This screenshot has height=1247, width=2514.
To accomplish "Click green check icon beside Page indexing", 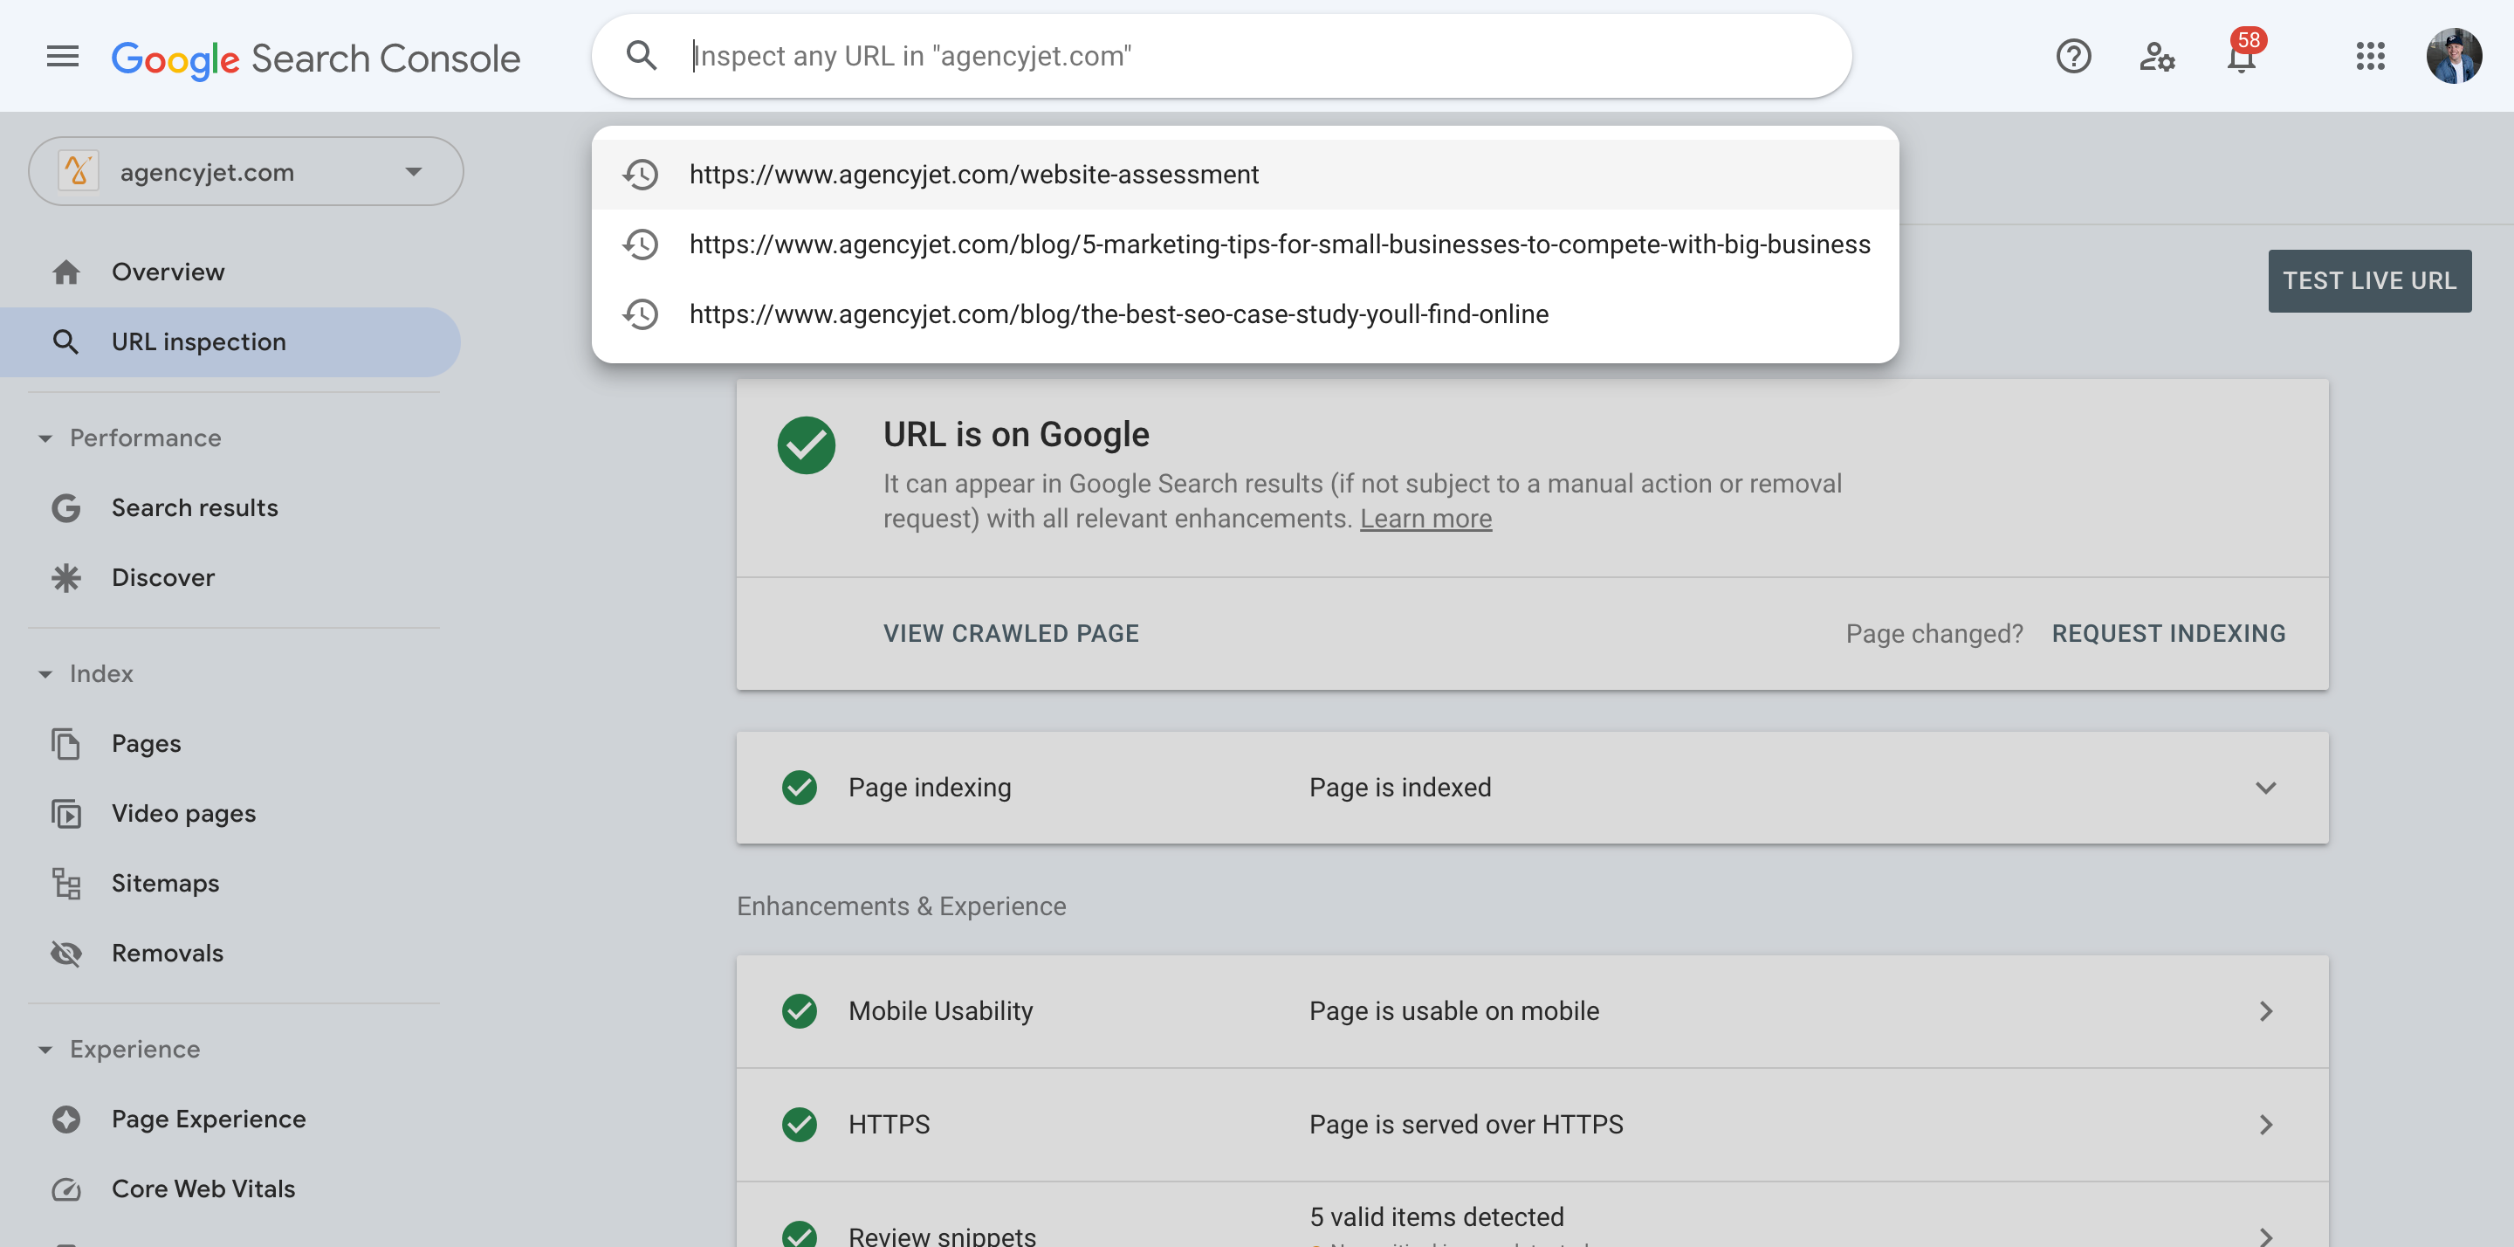I will pos(800,787).
